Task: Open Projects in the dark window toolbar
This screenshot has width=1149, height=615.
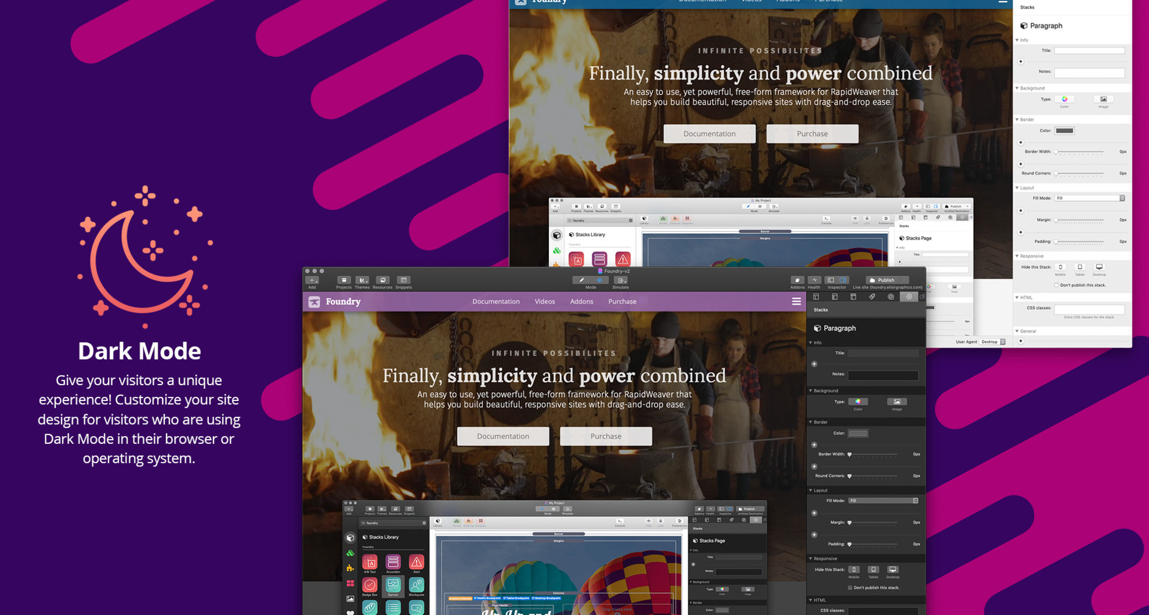Action: pos(344,280)
